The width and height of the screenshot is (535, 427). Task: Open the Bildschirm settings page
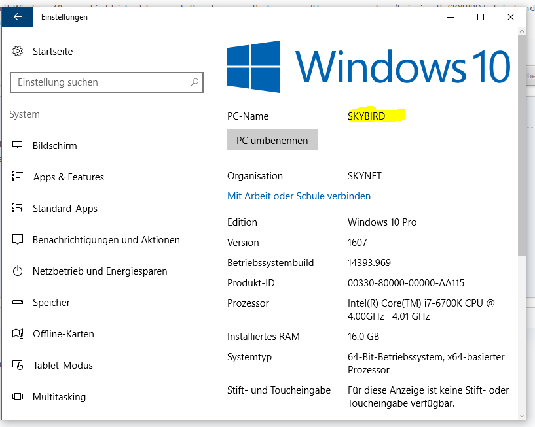click(54, 146)
